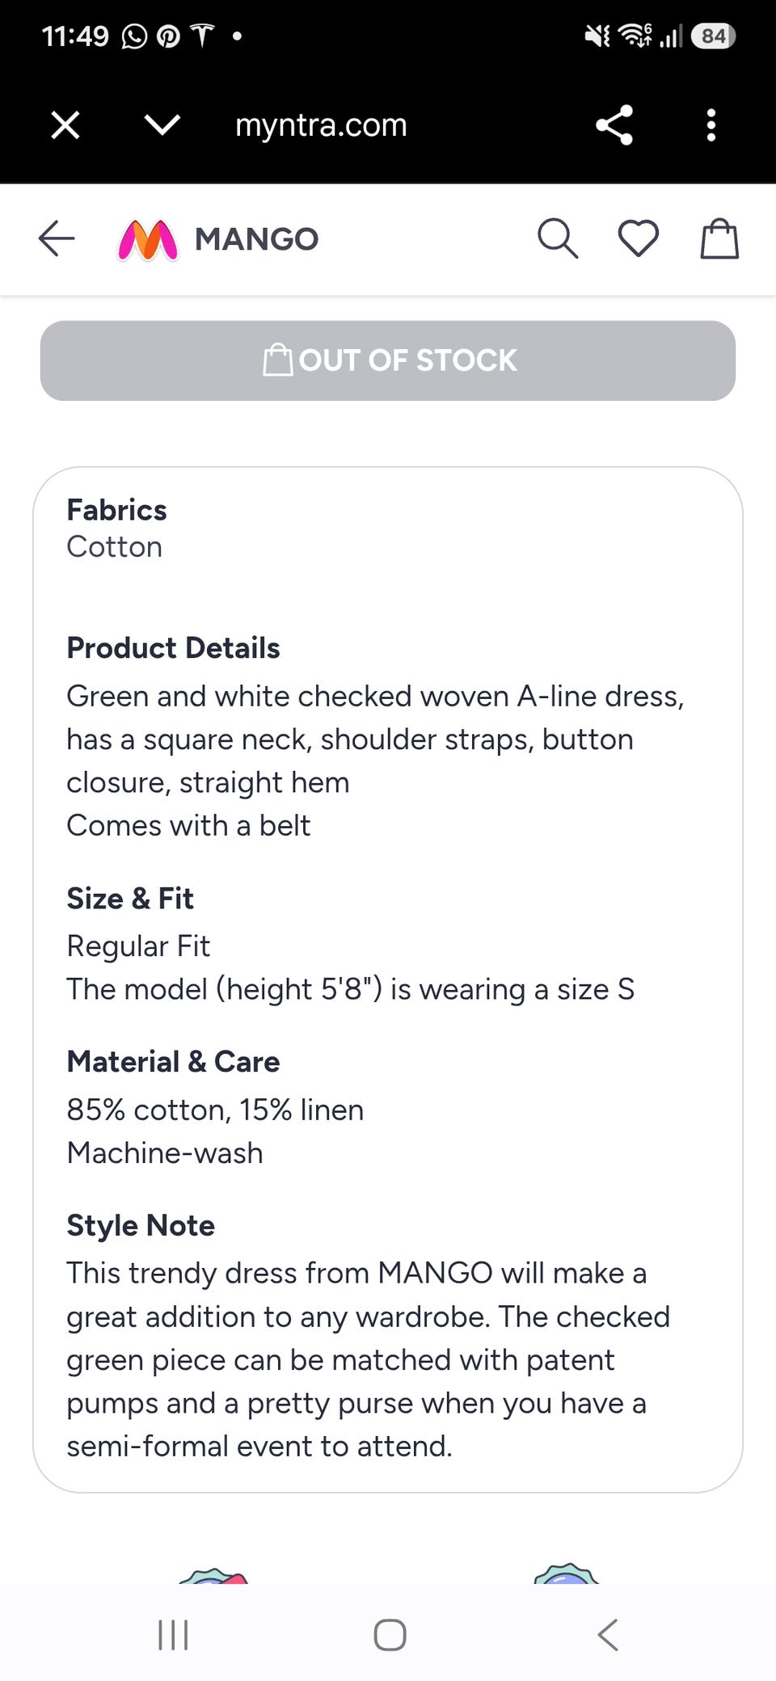Tap the Myntra logo icon
Image resolution: width=776 pixels, height=1681 pixels.
click(147, 240)
